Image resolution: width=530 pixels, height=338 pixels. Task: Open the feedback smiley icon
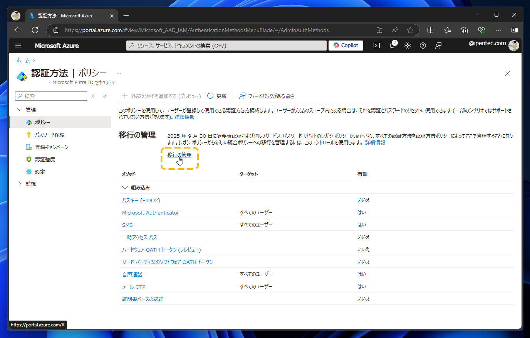click(x=438, y=46)
